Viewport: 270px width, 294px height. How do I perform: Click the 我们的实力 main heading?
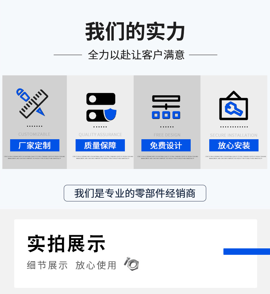click(135, 31)
